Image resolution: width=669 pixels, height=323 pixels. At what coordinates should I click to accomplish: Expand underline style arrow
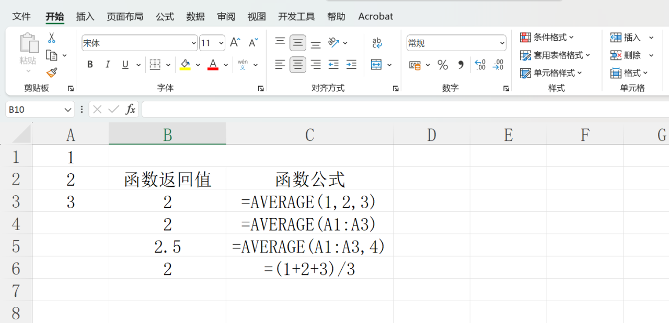(x=139, y=65)
